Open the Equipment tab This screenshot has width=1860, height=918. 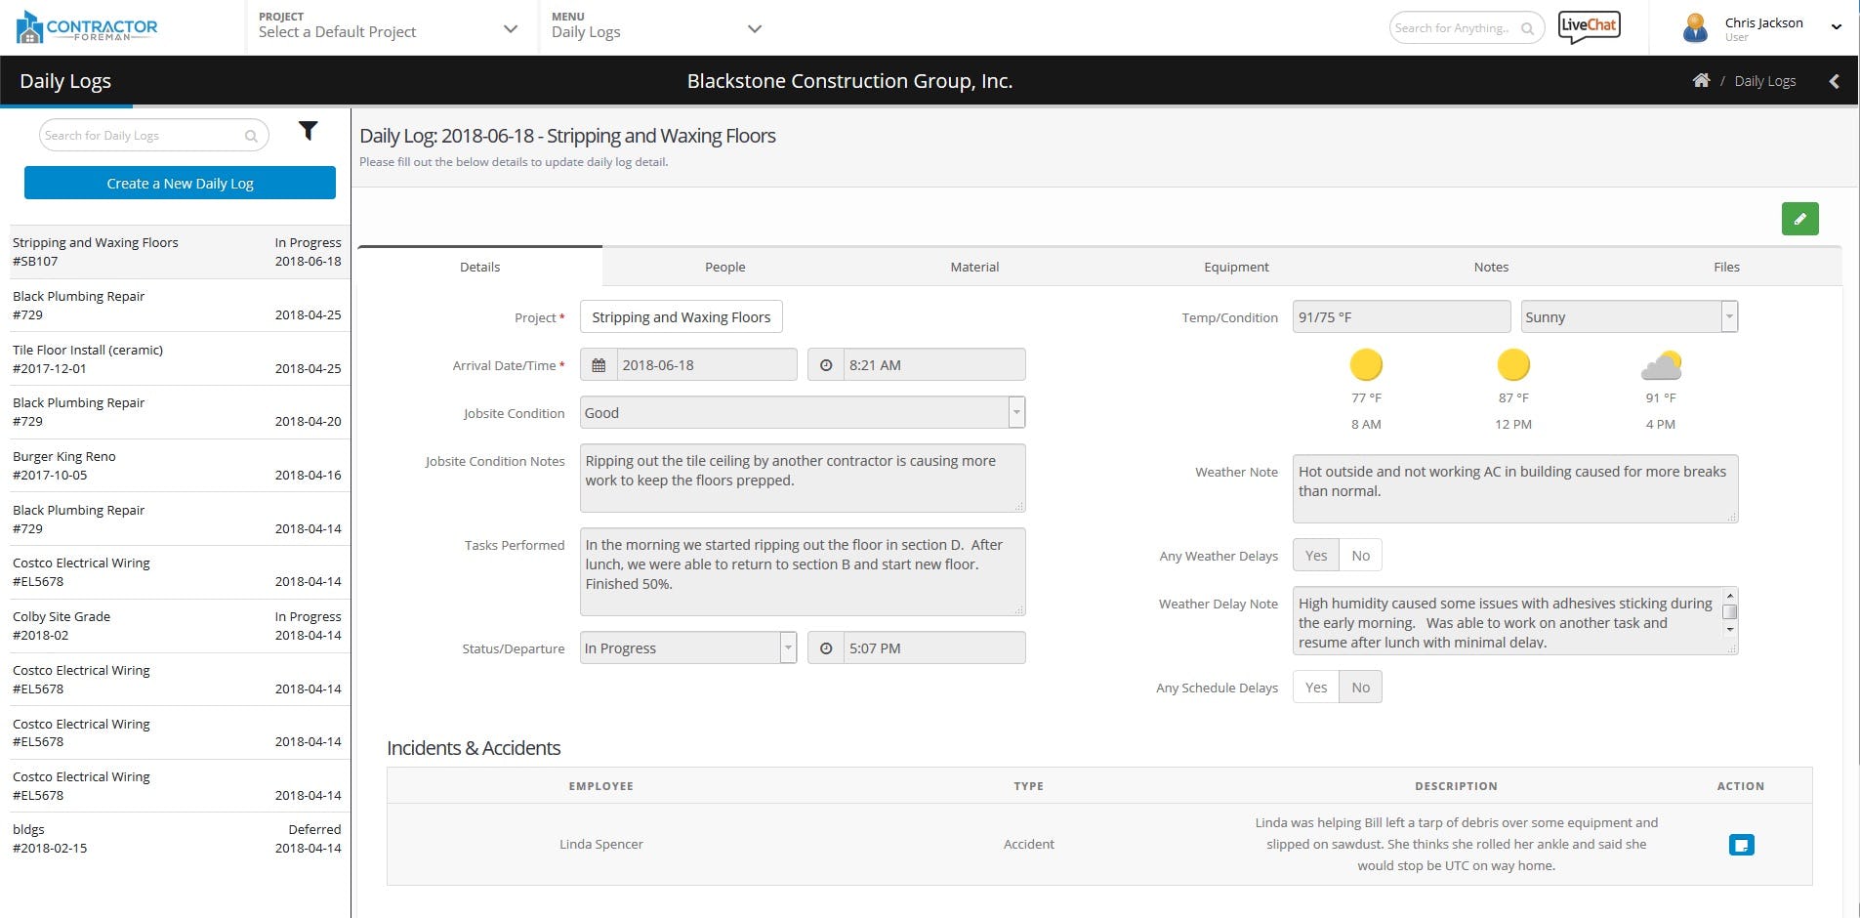(1236, 267)
